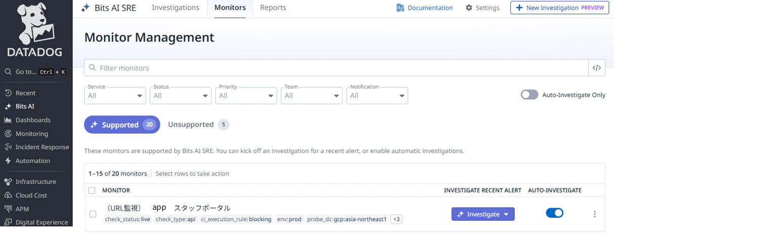Switch to the Investigations tab
The image size is (782, 233).
pyautogui.click(x=176, y=8)
